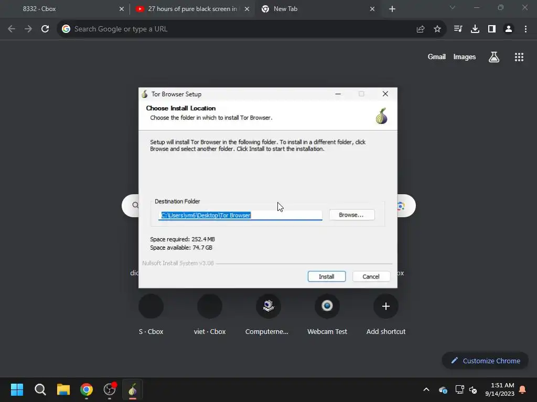This screenshot has width=537, height=402.
Task: Go back in Chrome navigation
Action: coord(12,29)
